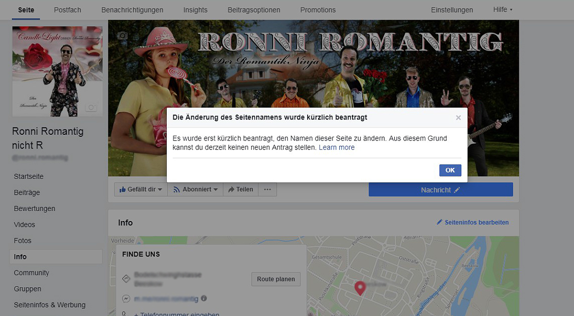Click the page name Ronni Romantig nicht R
The width and height of the screenshot is (574, 316).
click(47, 138)
